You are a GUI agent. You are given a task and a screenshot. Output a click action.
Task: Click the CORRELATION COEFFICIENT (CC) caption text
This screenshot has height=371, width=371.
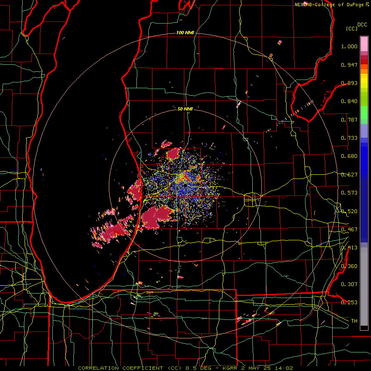coord(130,368)
